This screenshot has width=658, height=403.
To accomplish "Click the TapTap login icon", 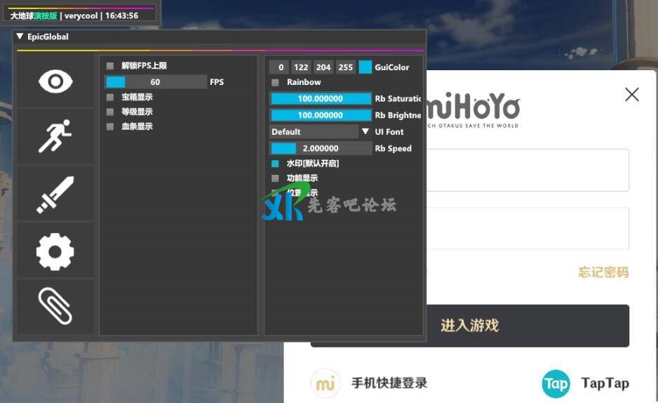I will [556, 383].
